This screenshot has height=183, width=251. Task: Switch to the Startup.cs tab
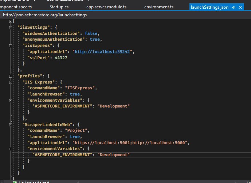point(59,7)
